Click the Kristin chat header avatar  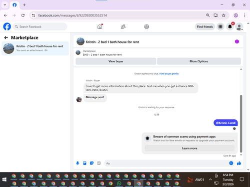80,41
